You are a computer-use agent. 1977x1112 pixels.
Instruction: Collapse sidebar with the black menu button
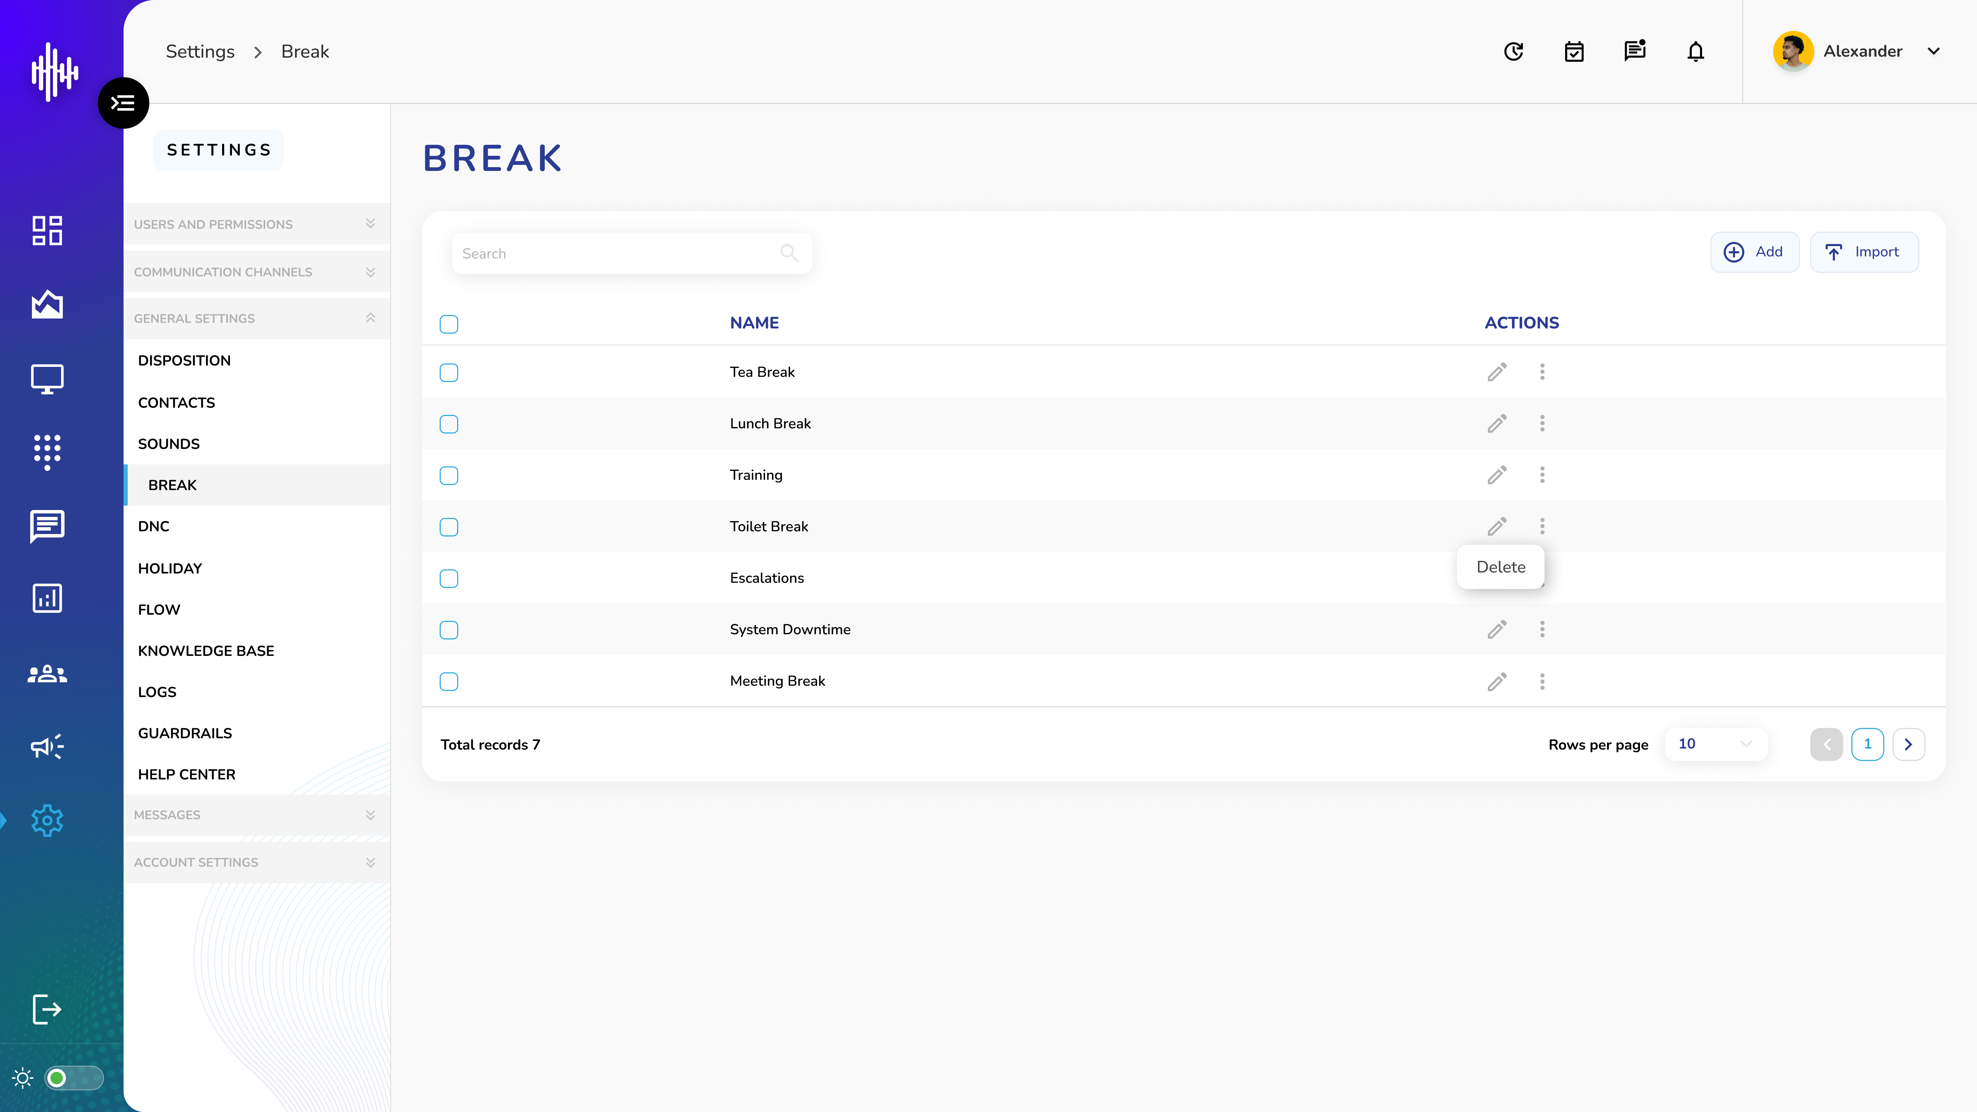click(123, 103)
